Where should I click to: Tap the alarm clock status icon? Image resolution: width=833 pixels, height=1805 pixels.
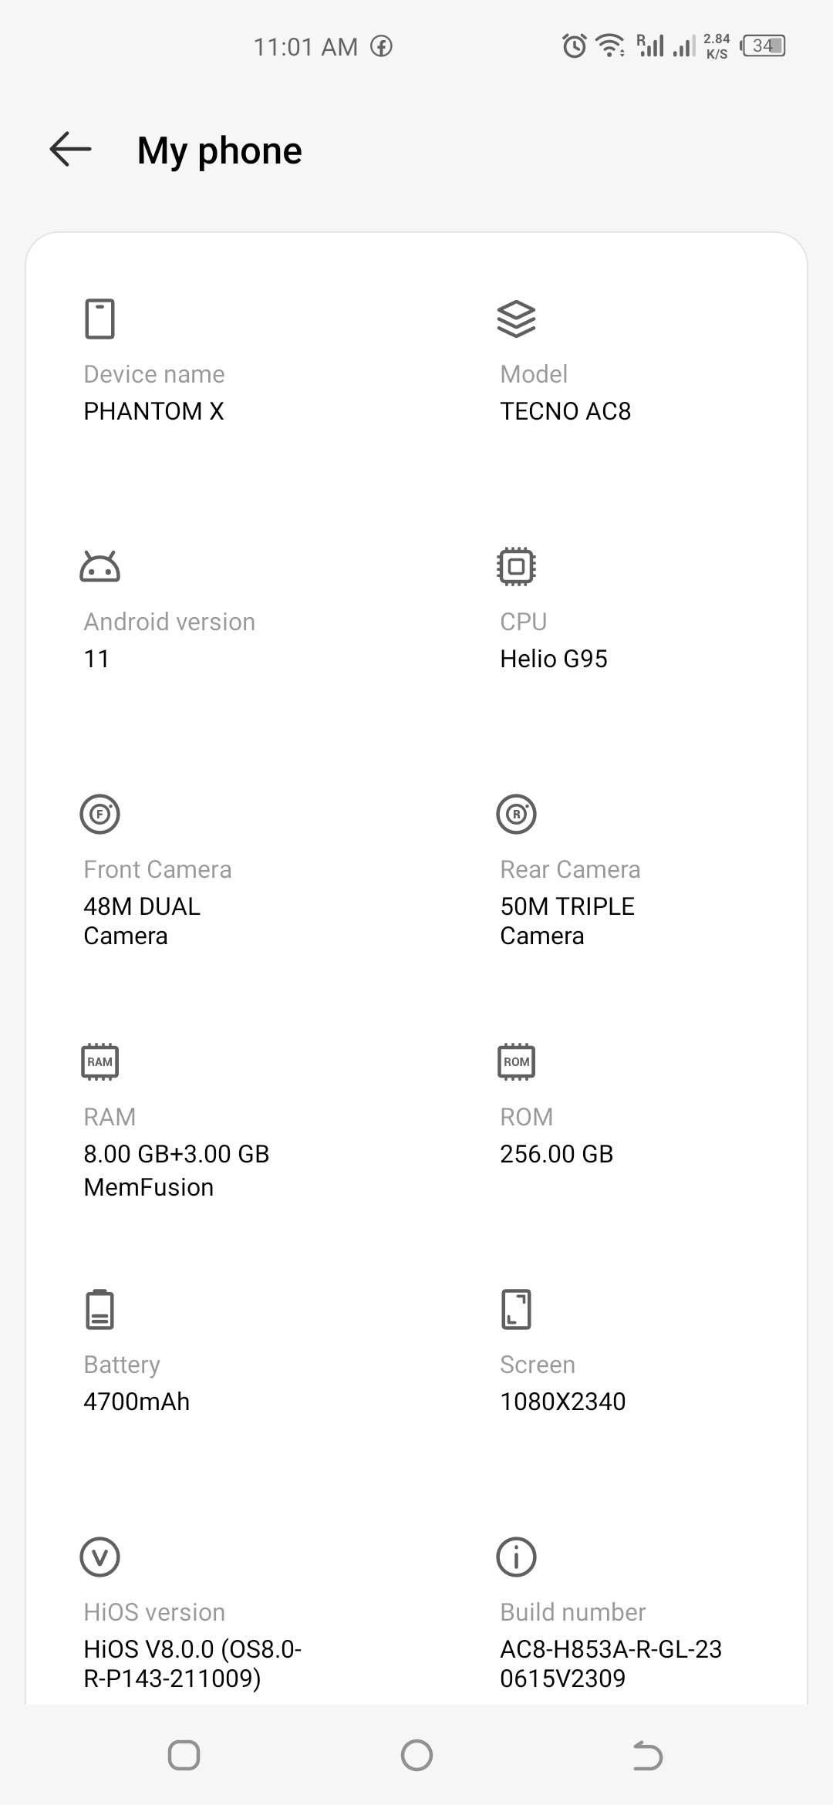[574, 46]
